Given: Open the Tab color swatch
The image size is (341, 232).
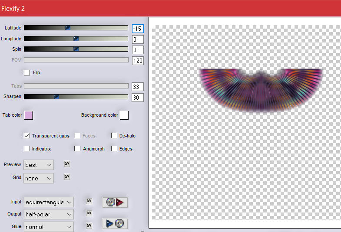Looking at the screenshot, I should click(29, 115).
